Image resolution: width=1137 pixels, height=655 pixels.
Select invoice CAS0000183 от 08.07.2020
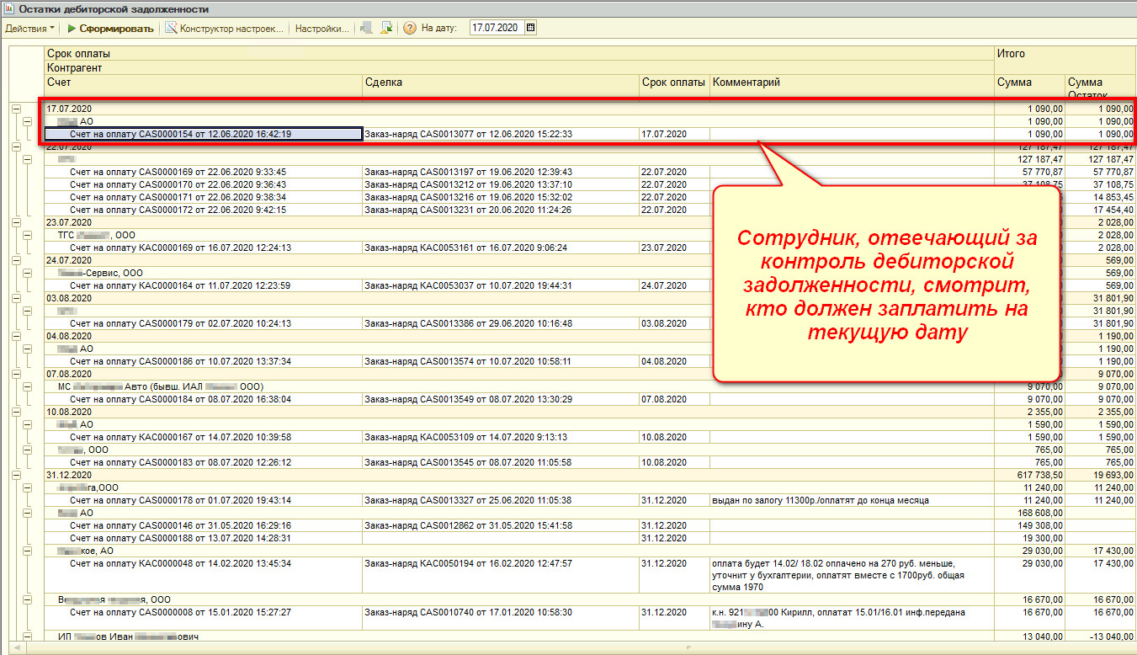coord(204,462)
